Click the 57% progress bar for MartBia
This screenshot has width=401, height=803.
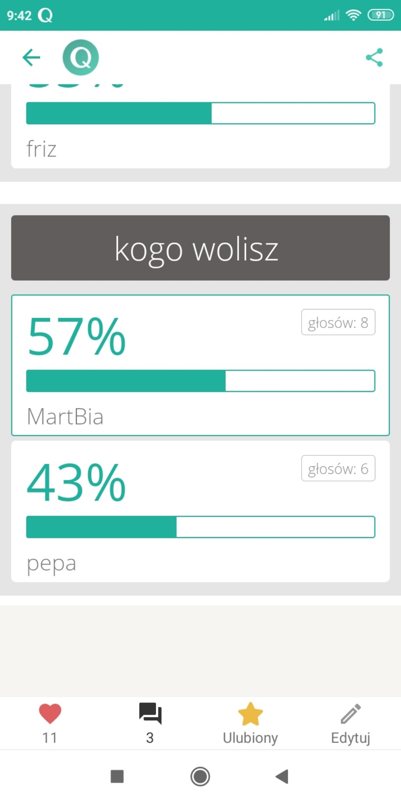click(201, 381)
